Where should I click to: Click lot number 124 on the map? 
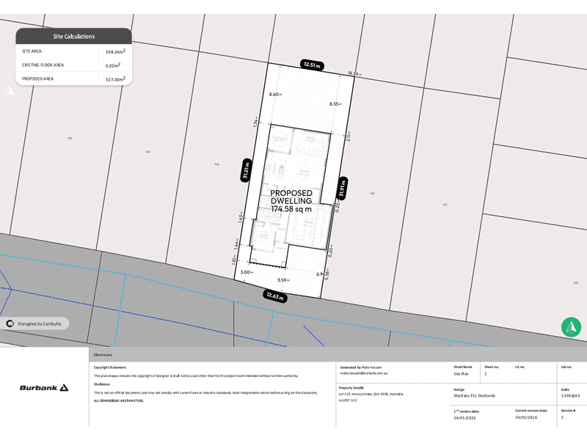click(216, 164)
